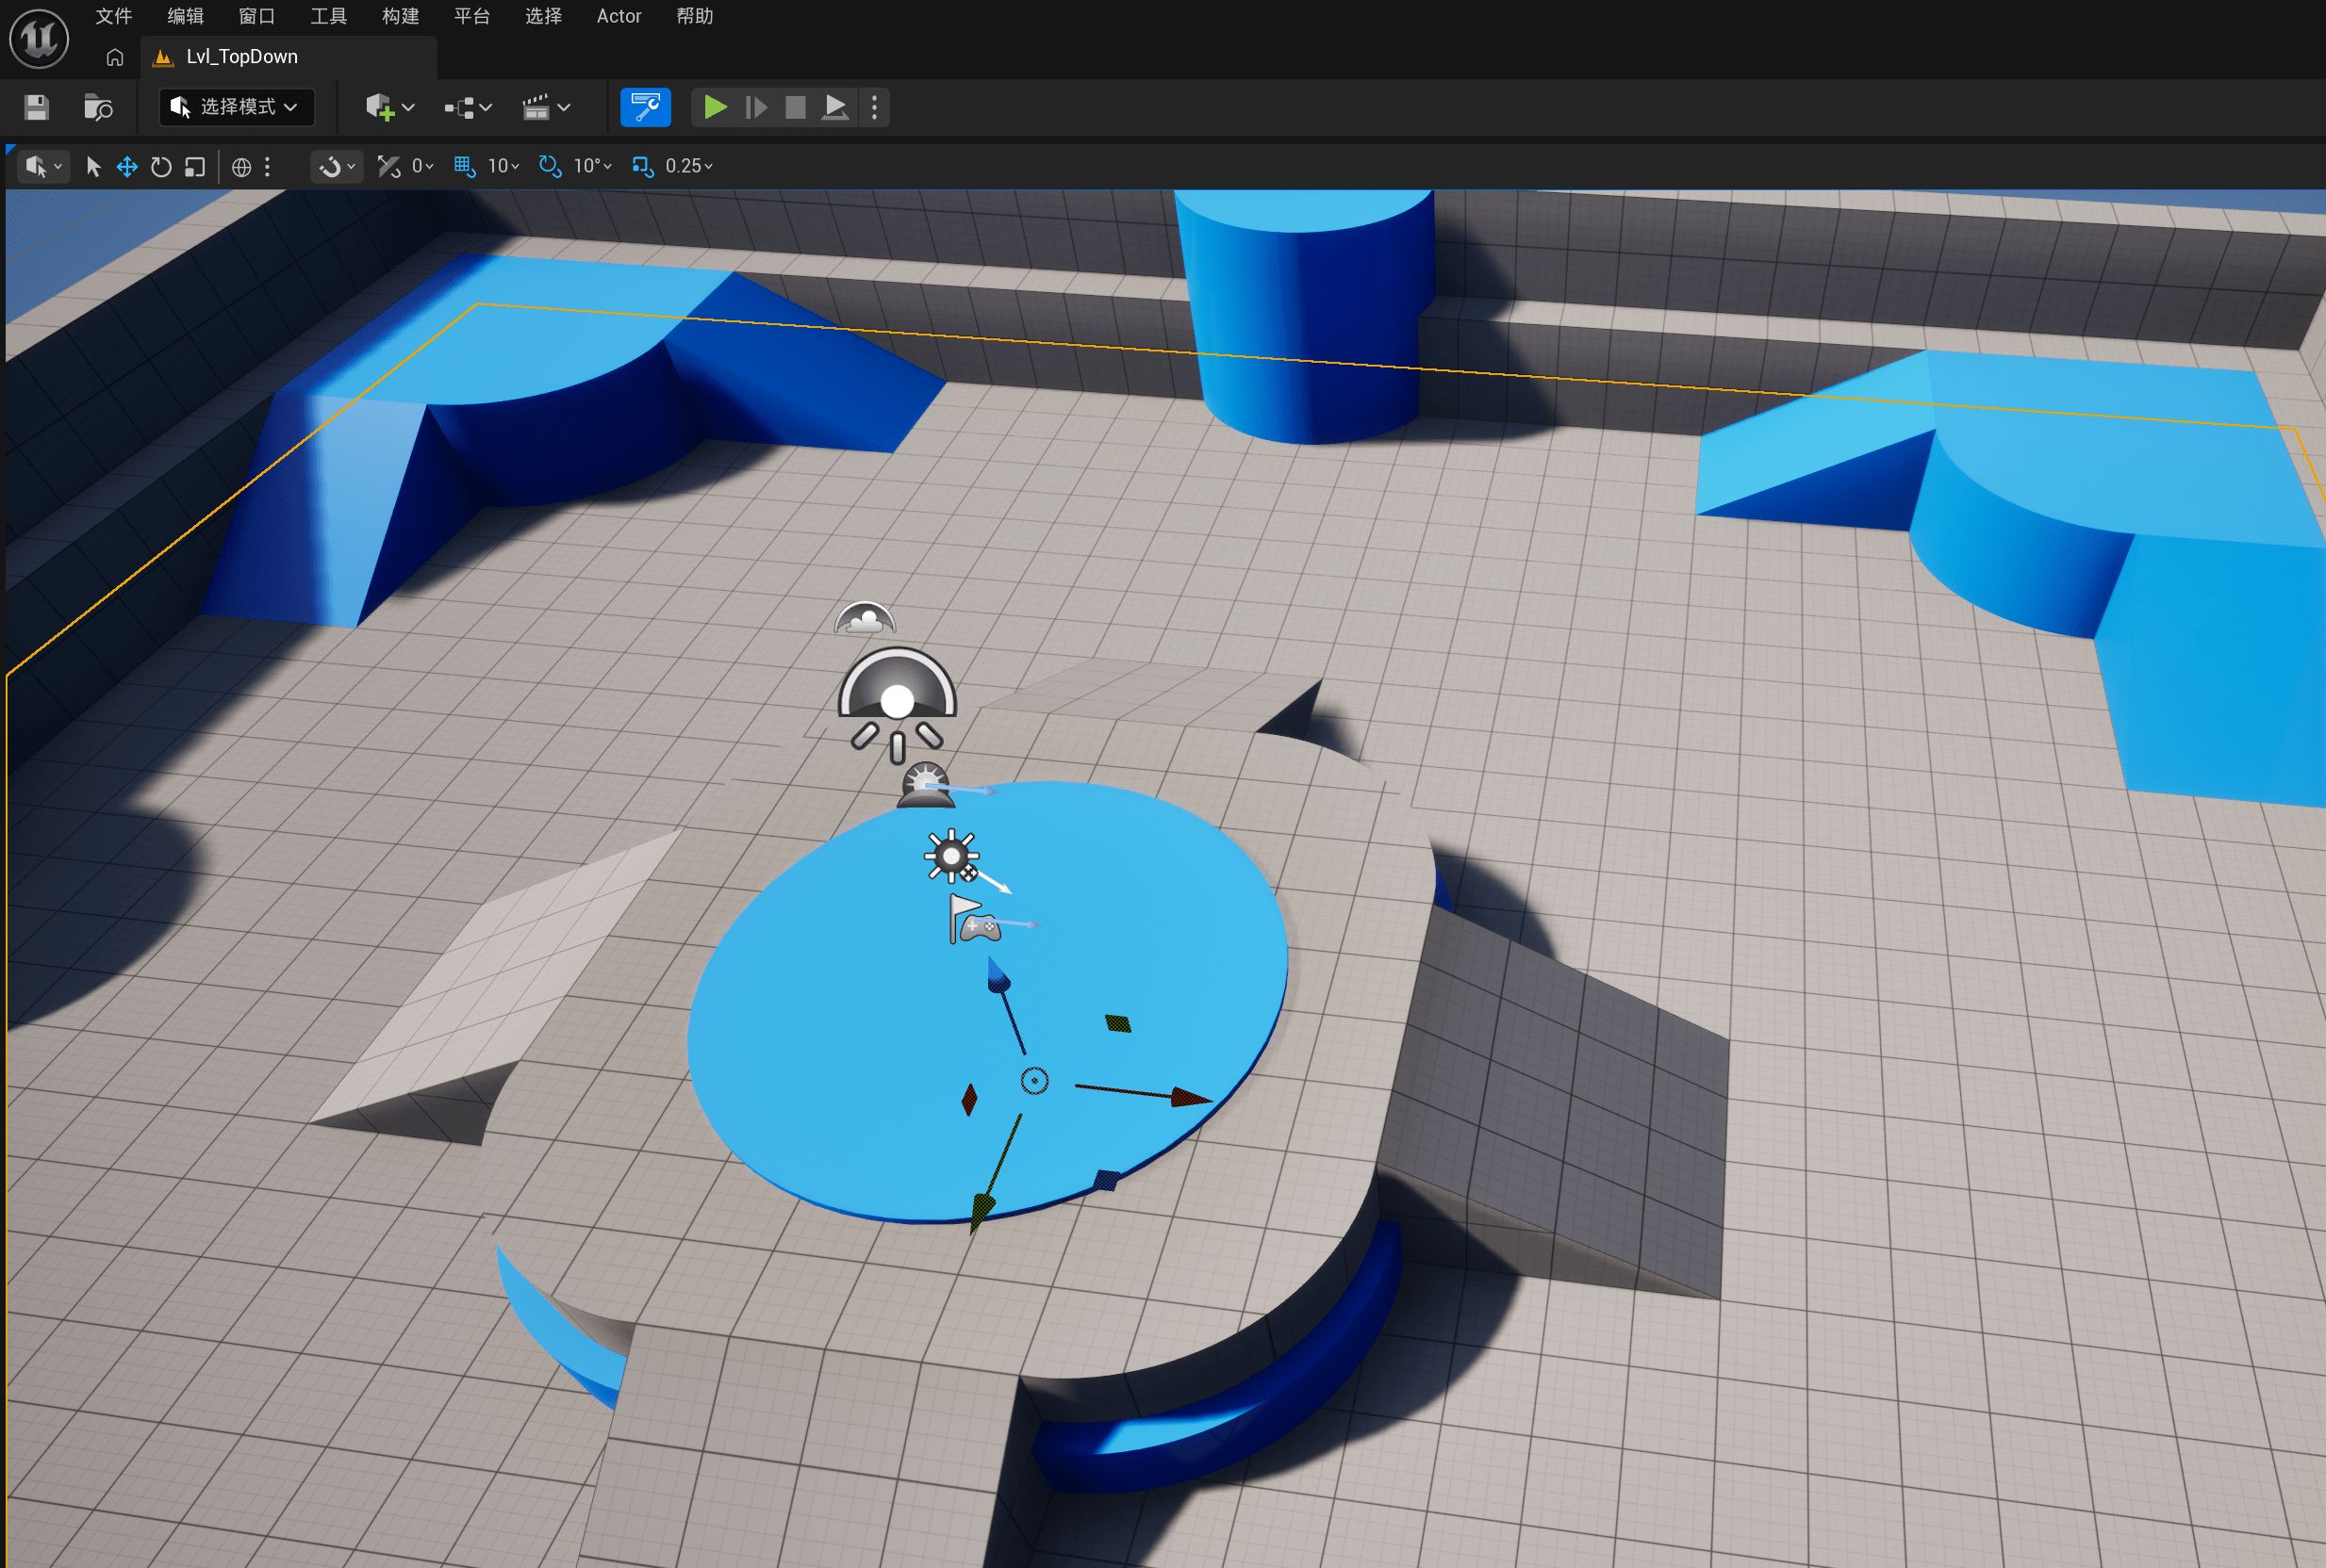Toggle the blue tools wrench button

(645, 107)
